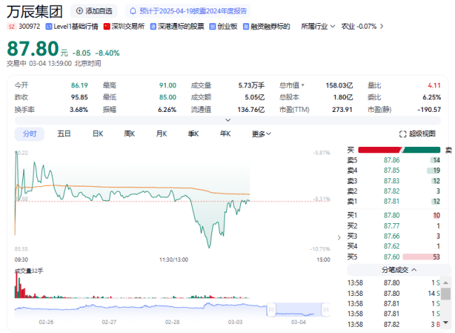Viewport: 455px width, 333px height.
Task: Click the icon before 创业板
Action: (212, 27)
